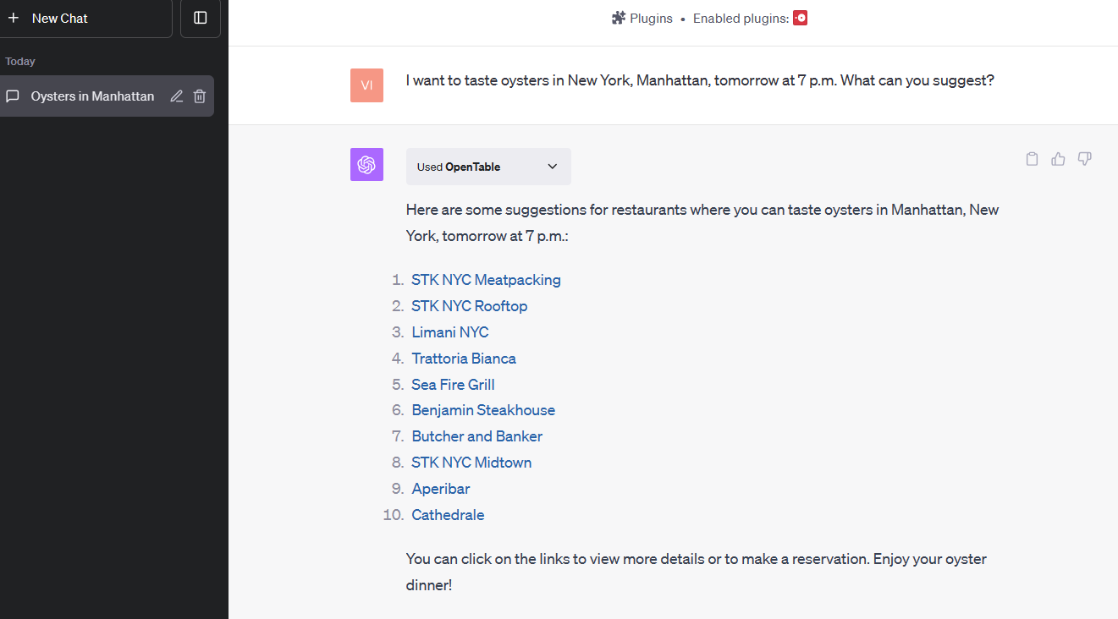Copy response with clipboard icon
Image resolution: width=1118 pixels, height=619 pixels.
tap(1032, 159)
